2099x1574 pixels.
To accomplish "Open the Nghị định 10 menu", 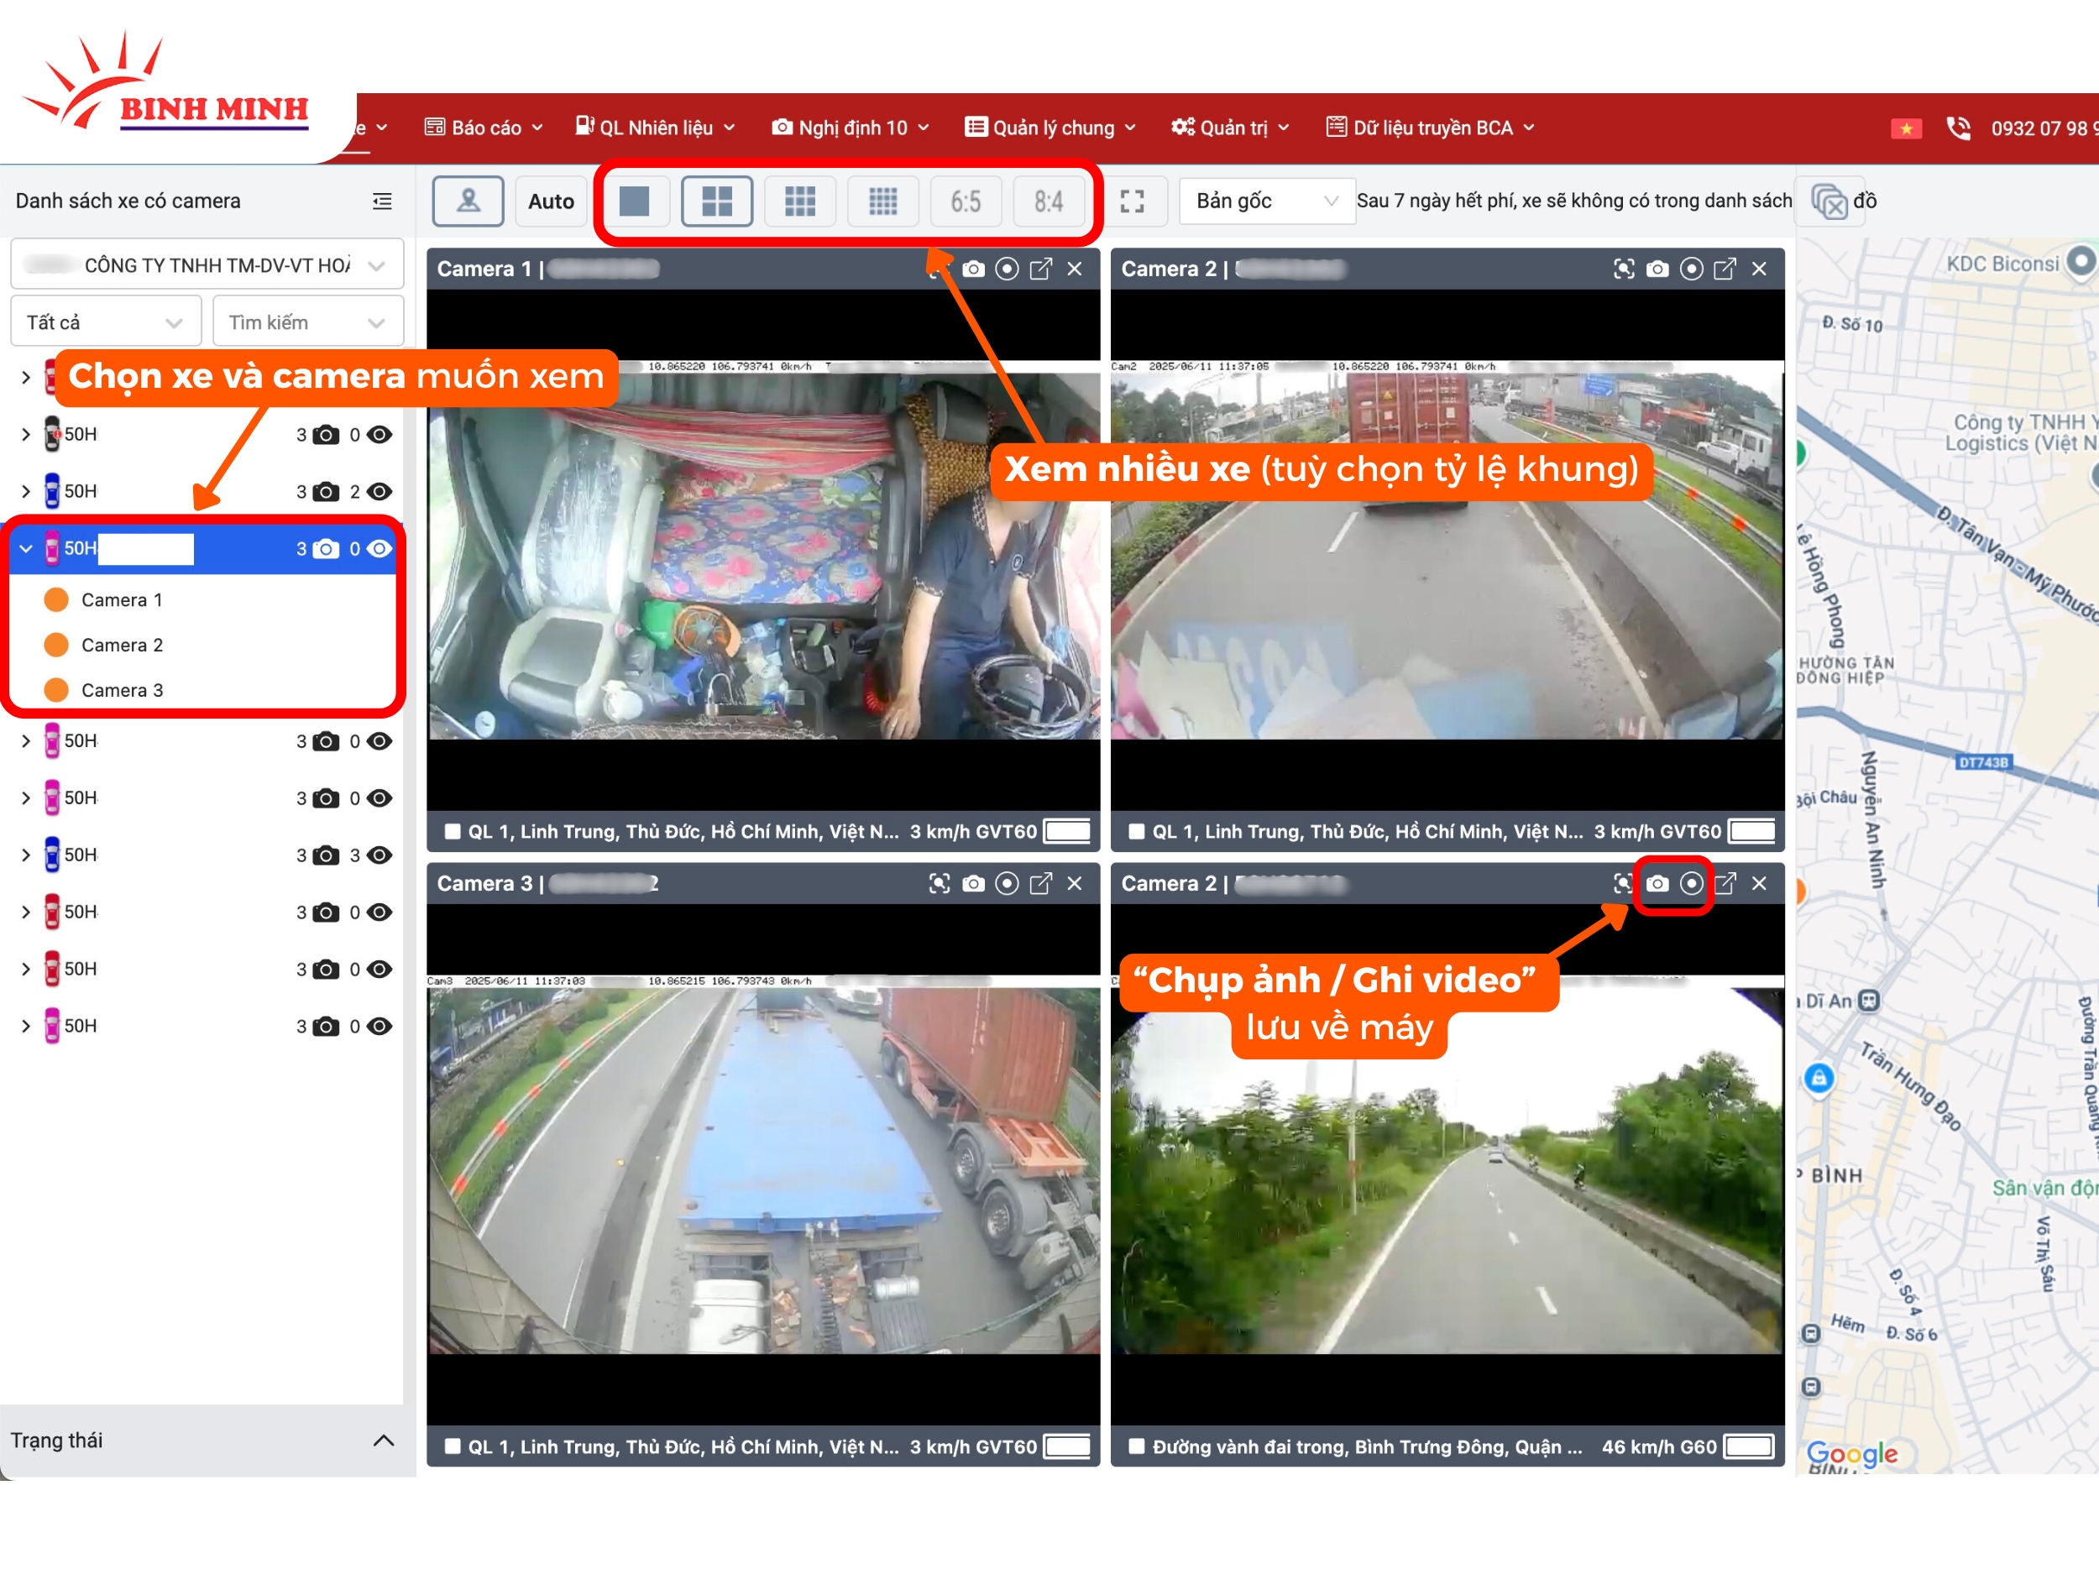I will point(851,127).
